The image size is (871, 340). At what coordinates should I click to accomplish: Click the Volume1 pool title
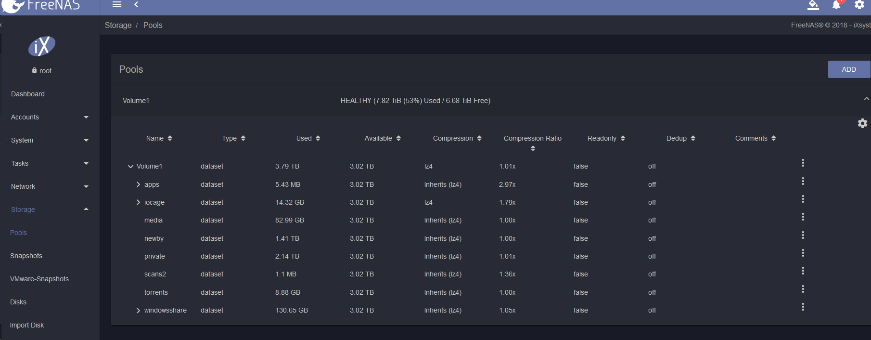136,101
